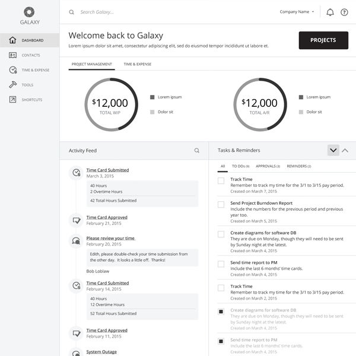Viewport: 356px width, 356px height.
Task: Check the unfinished Send time report to PM task
Action: 221,264
